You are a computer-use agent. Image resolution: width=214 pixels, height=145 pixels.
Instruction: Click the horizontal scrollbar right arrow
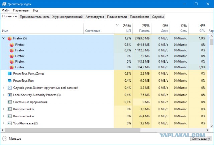207,130
